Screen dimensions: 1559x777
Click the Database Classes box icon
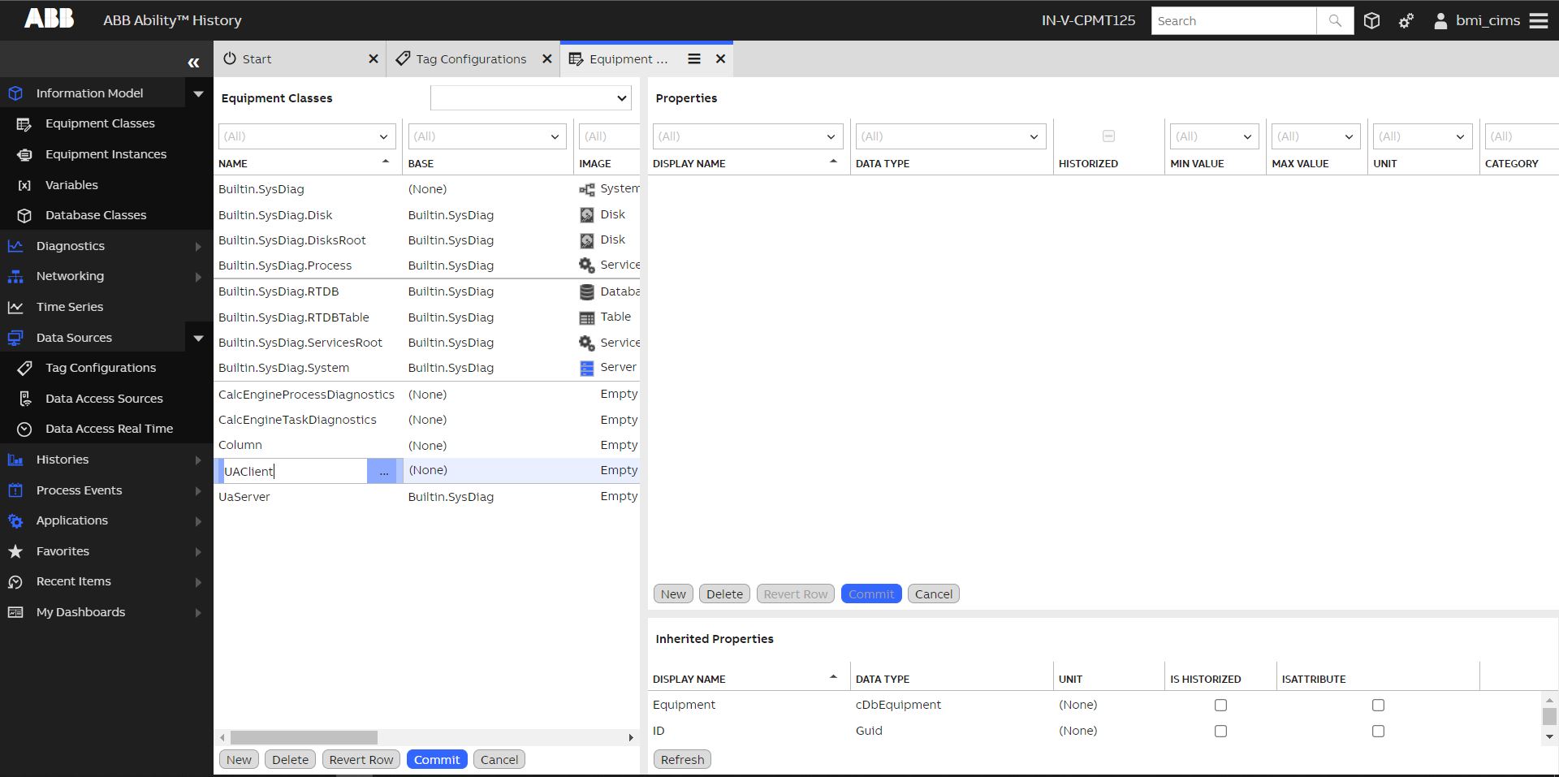(x=24, y=215)
